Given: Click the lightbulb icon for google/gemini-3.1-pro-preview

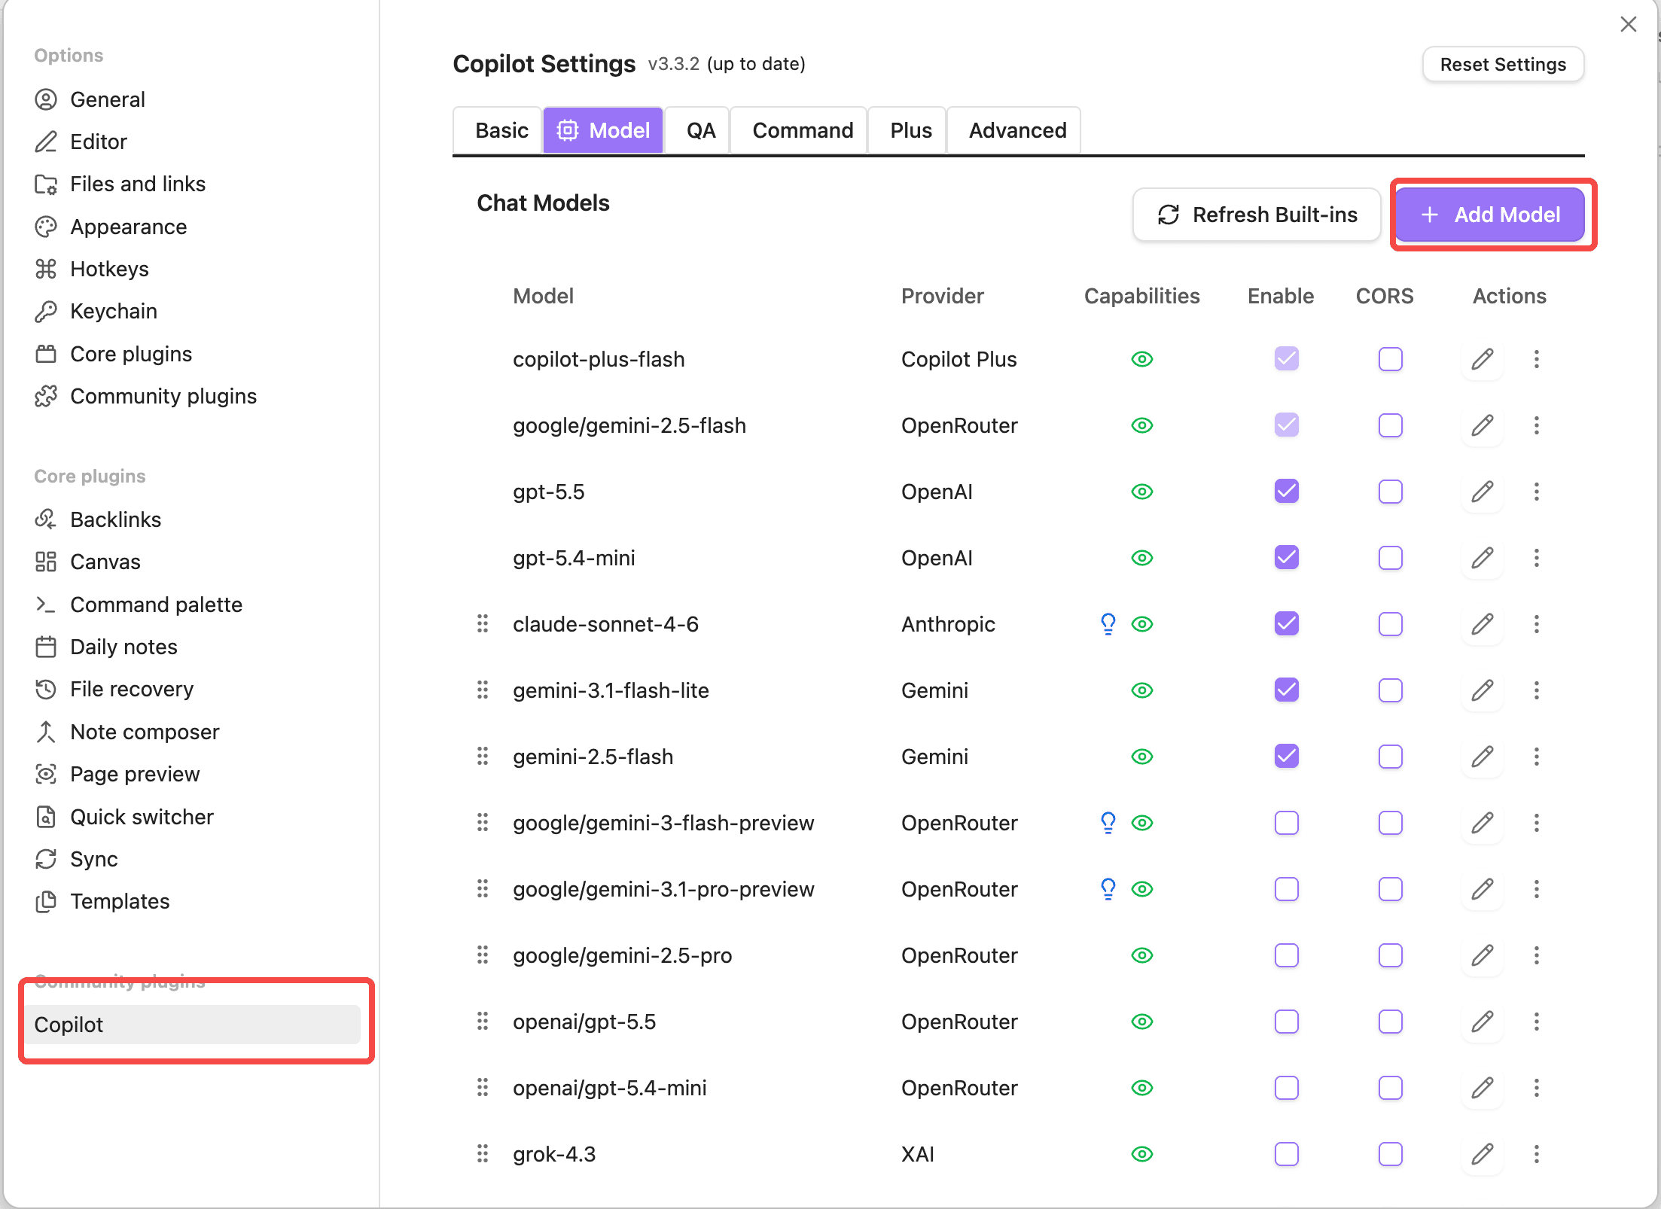Looking at the screenshot, I should pos(1108,889).
